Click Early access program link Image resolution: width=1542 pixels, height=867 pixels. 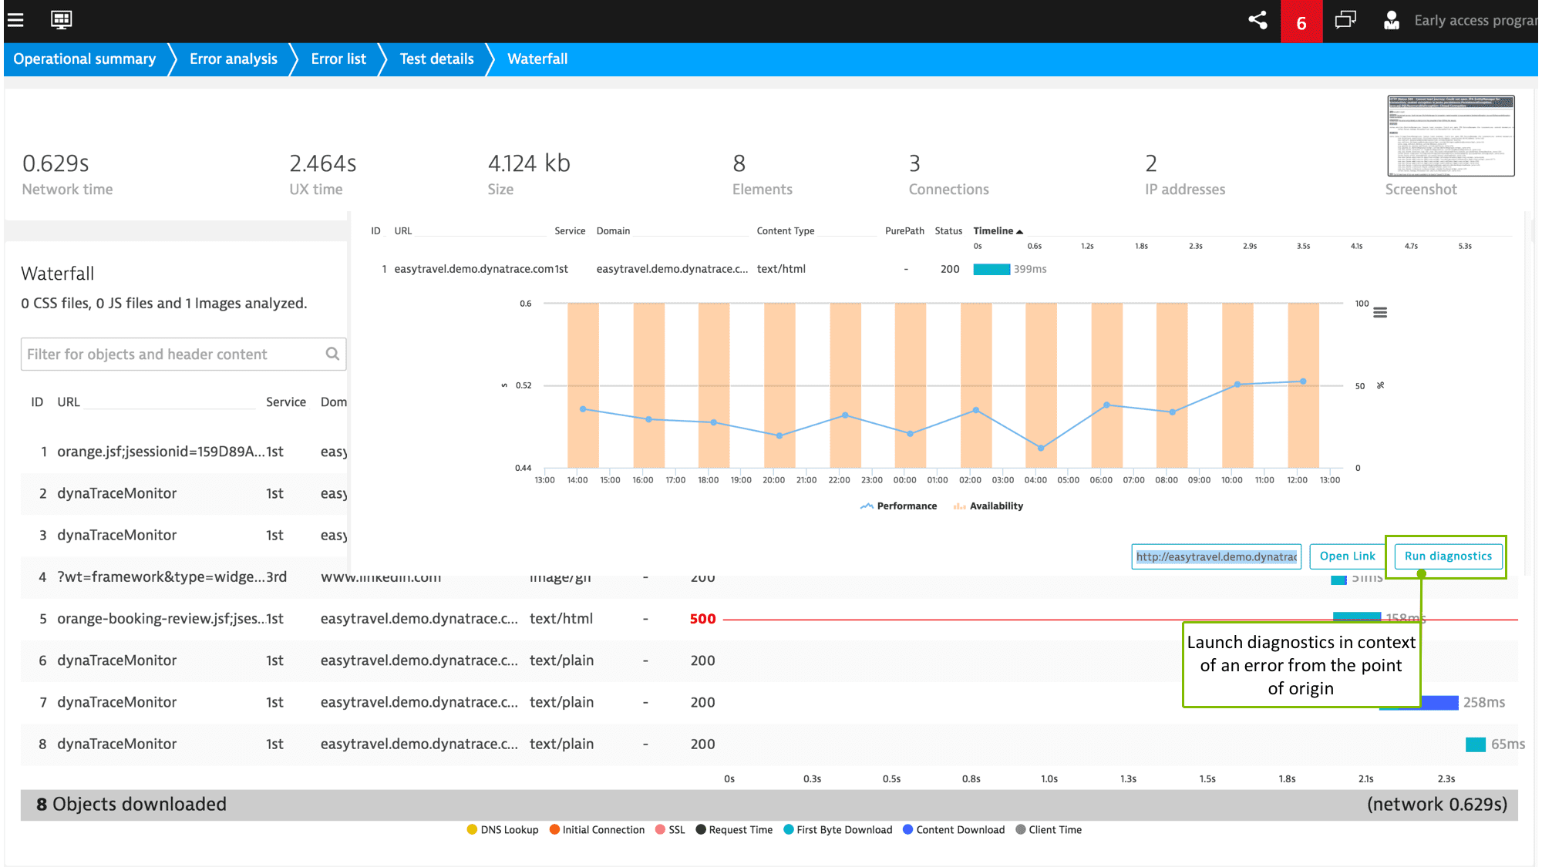point(1476,21)
